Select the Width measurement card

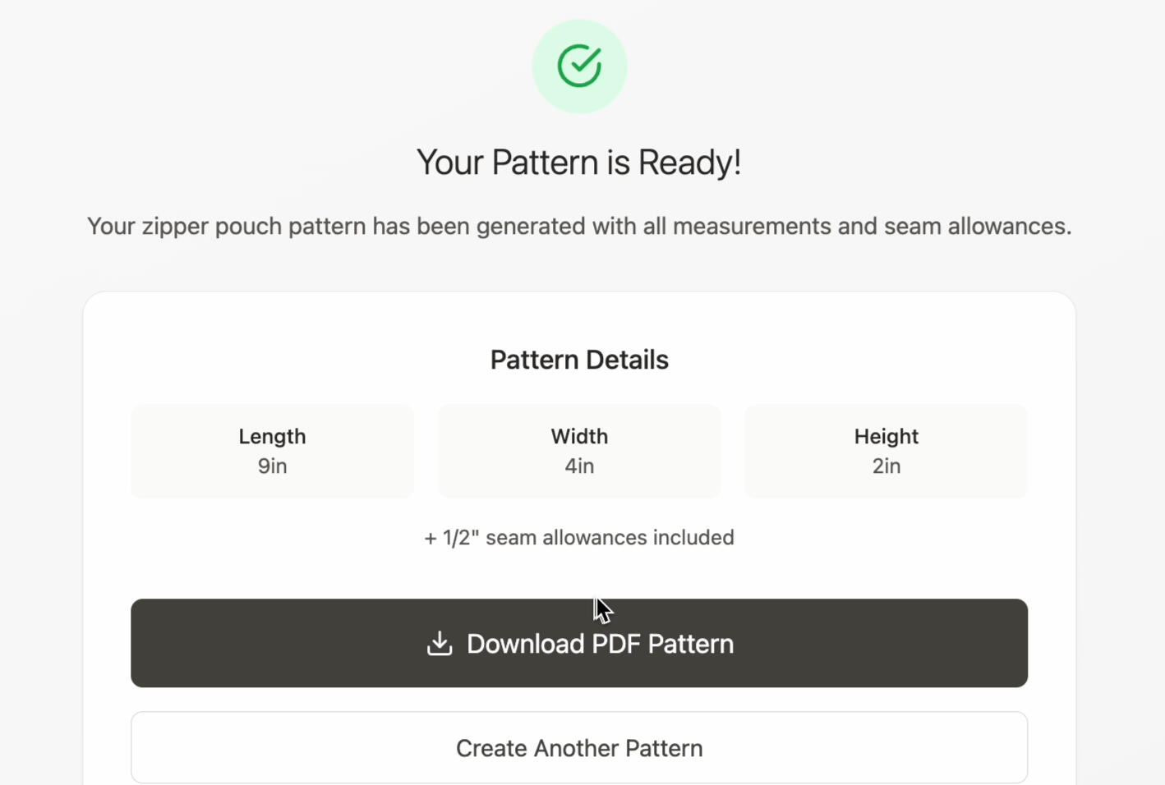click(579, 451)
